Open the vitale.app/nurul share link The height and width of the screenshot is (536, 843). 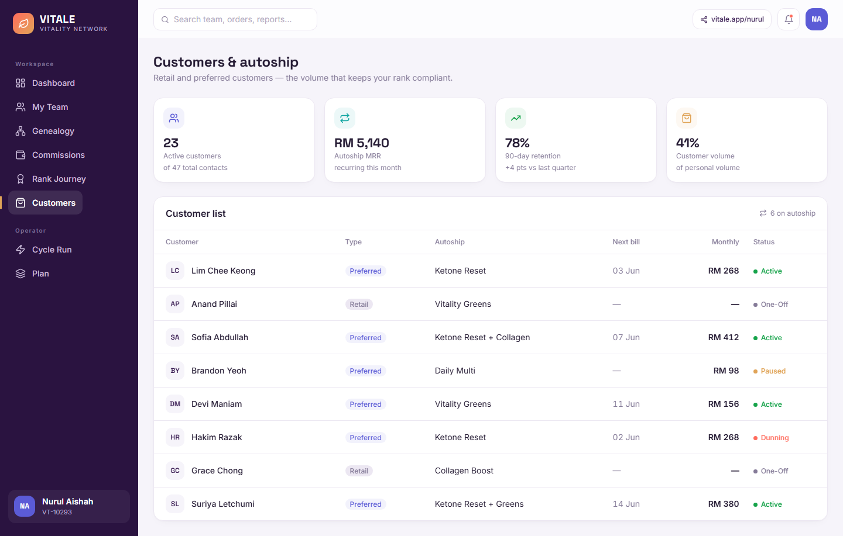pyautogui.click(x=732, y=19)
